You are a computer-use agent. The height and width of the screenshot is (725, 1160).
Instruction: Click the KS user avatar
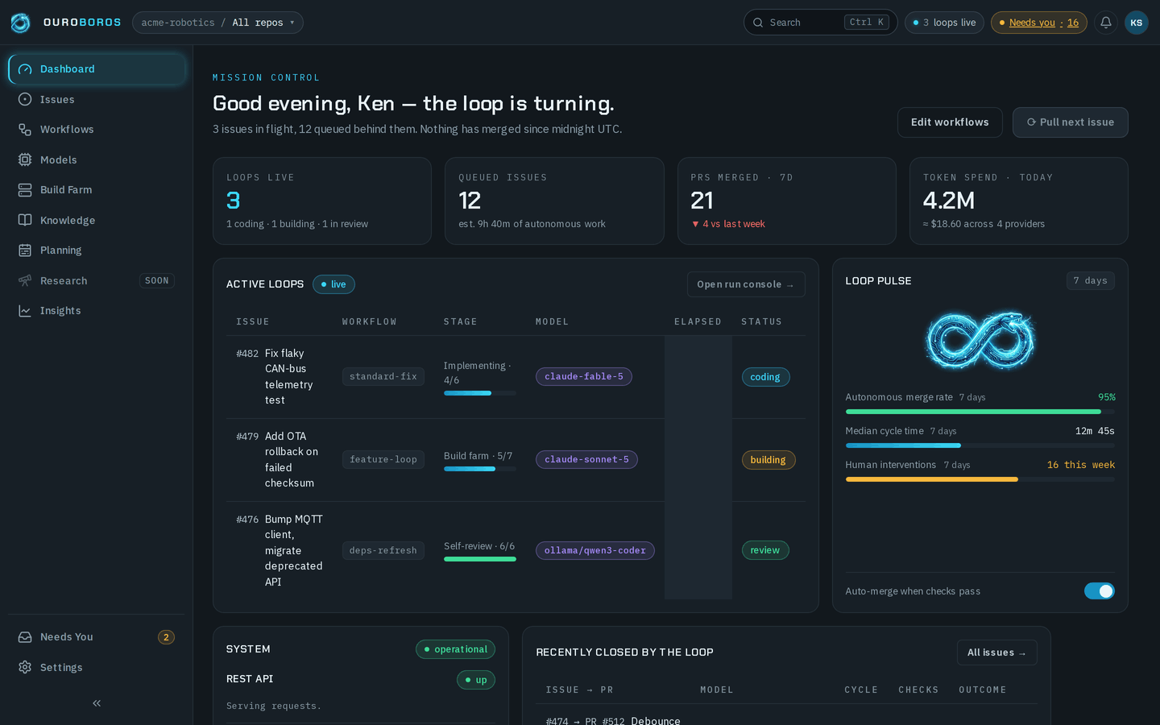click(x=1136, y=23)
